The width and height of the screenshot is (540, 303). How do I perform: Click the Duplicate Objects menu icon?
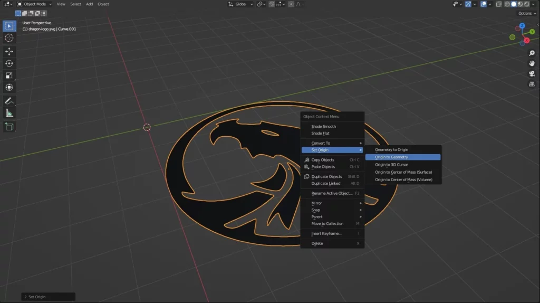(x=306, y=176)
